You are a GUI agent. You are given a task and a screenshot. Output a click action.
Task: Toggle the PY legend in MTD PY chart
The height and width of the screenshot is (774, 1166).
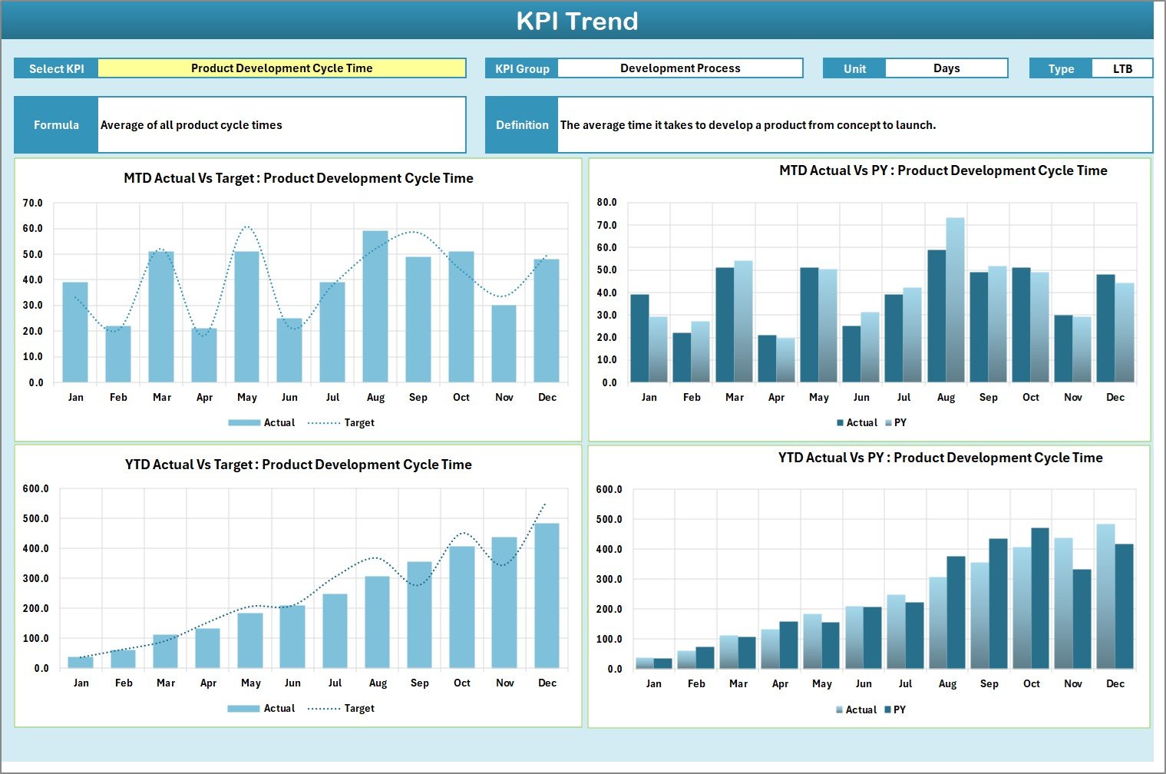click(900, 422)
